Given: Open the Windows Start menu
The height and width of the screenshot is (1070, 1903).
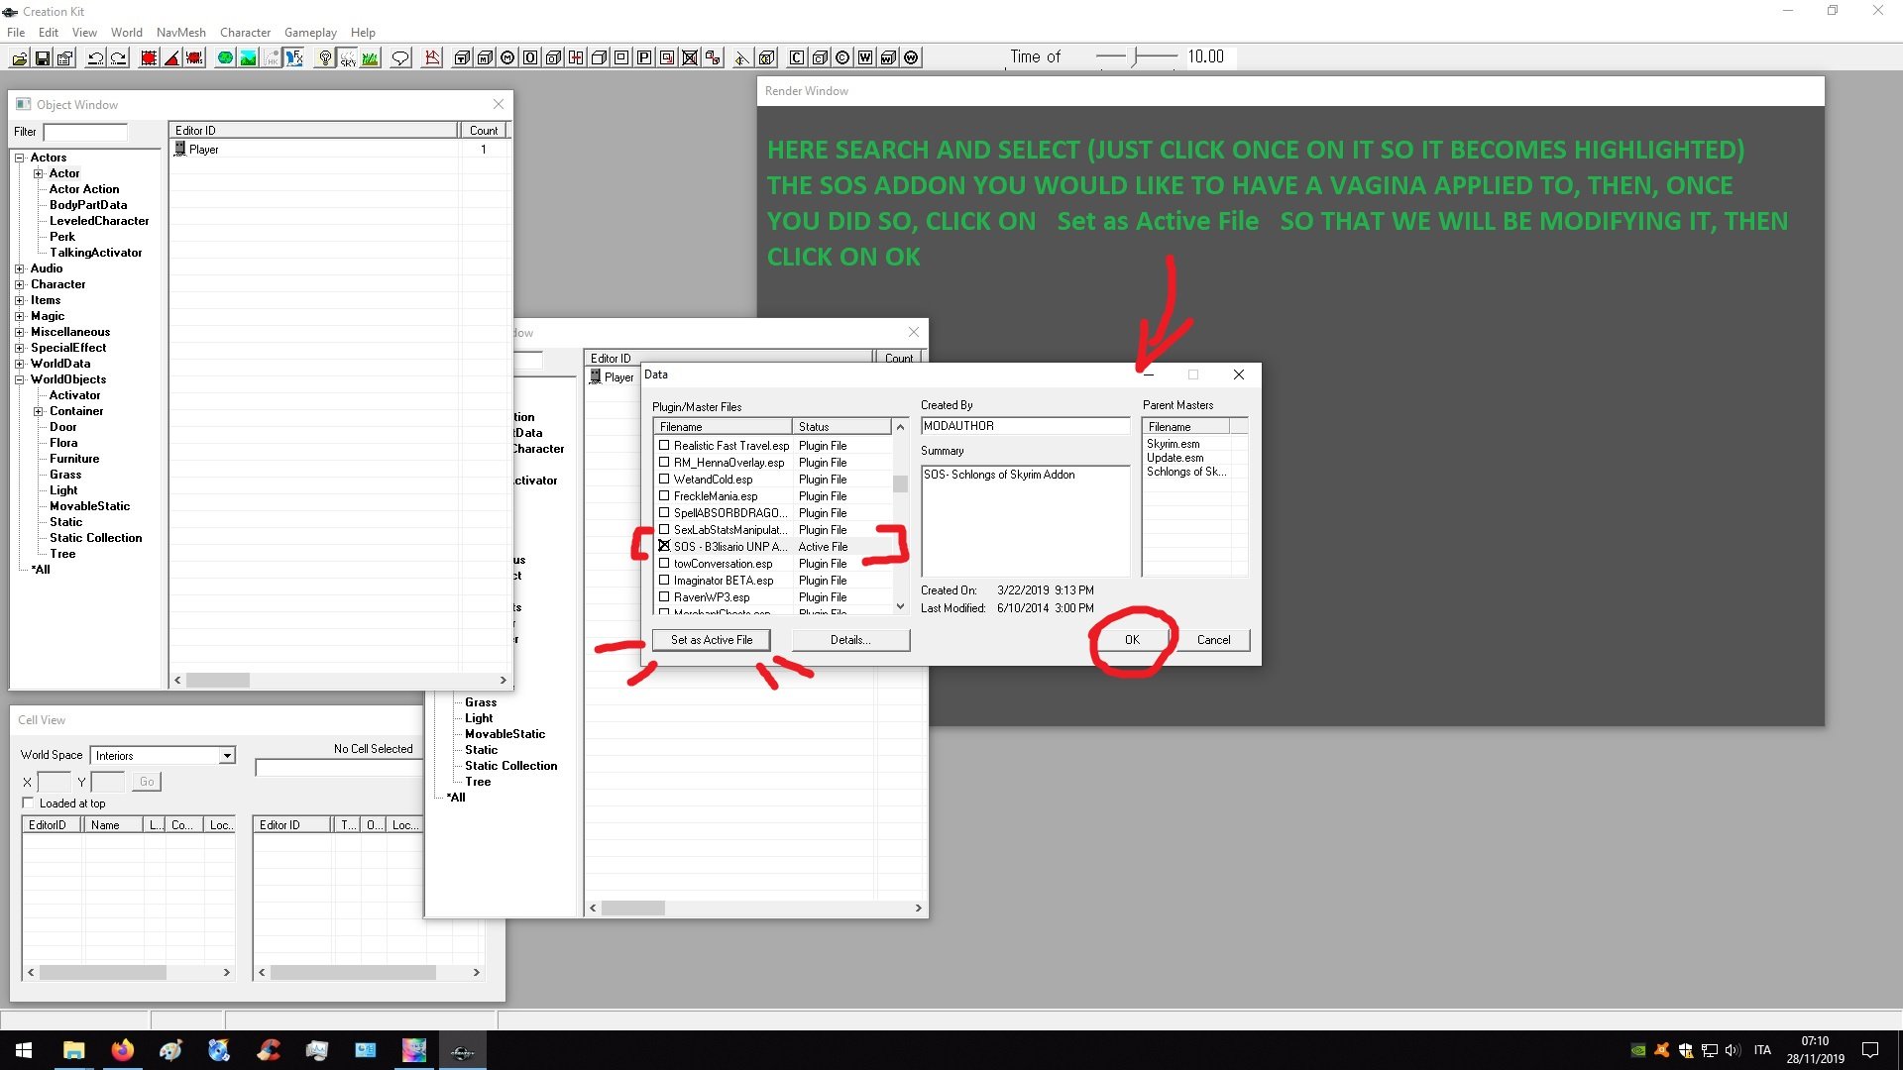Looking at the screenshot, I should point(24,1050).
